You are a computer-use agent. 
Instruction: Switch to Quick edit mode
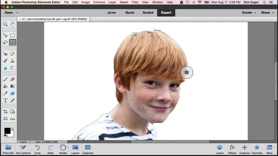(x=130, y=13)
